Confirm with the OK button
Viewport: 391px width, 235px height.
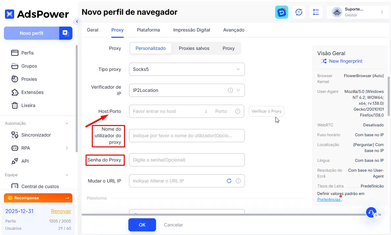click(x=142, y=225)
